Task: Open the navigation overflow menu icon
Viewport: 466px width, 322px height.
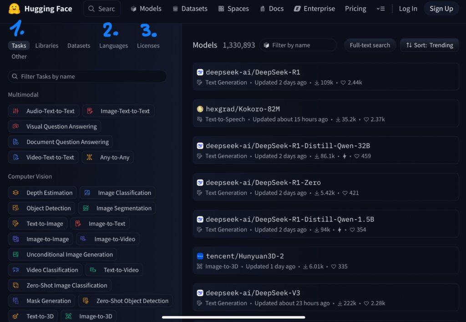Action: (x=380, y=9)
